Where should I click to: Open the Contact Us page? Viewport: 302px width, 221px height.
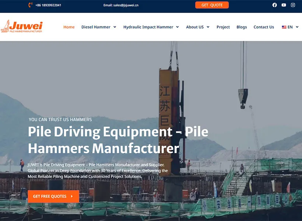[264, 27]
